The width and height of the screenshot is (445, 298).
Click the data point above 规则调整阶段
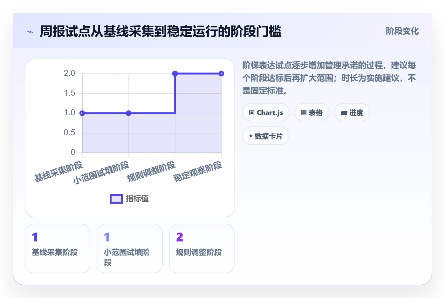175,74
